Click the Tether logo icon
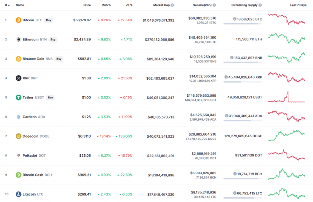The height and width of the screenshot is (202, 313). (18, 98)
